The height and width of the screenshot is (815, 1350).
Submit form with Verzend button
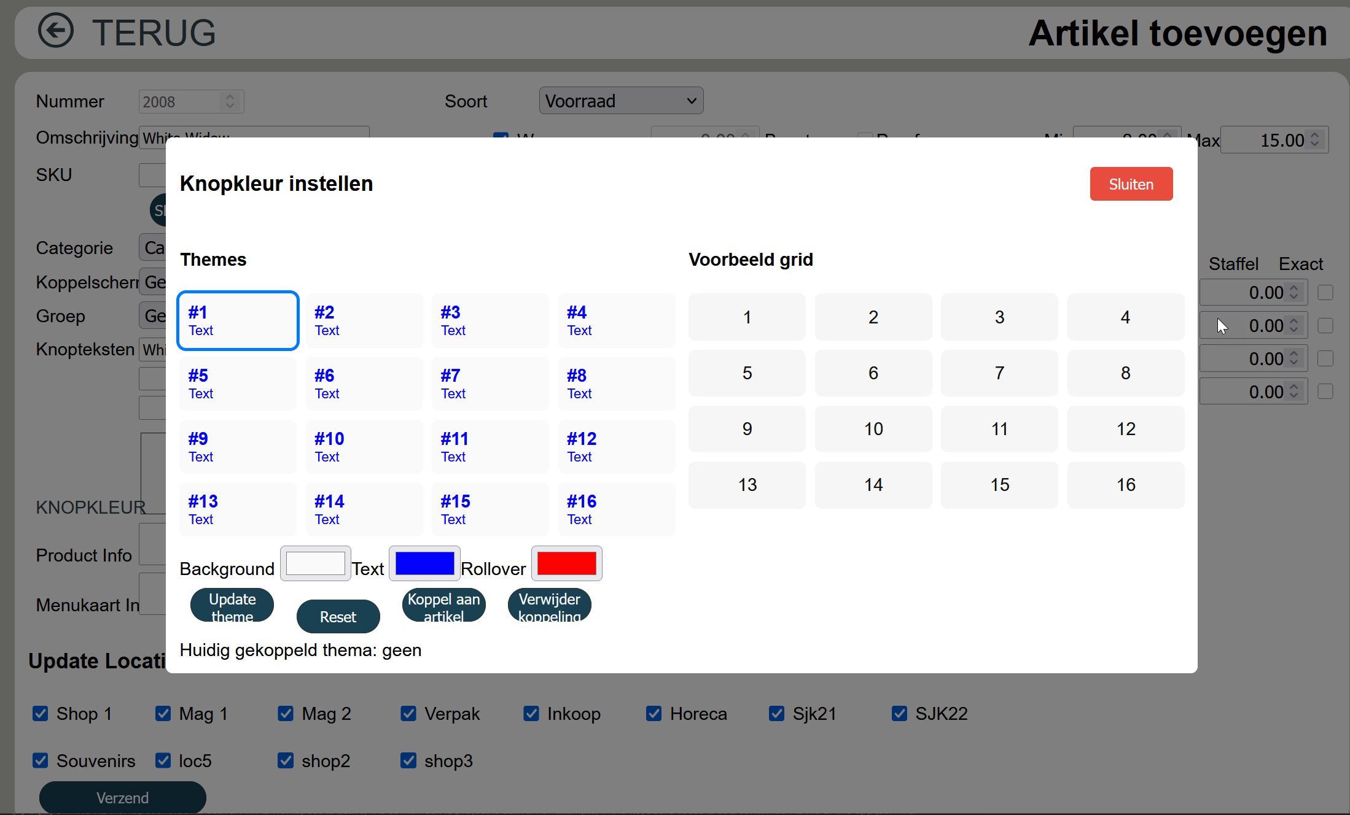pyautogui.click(x=122, y=797)
